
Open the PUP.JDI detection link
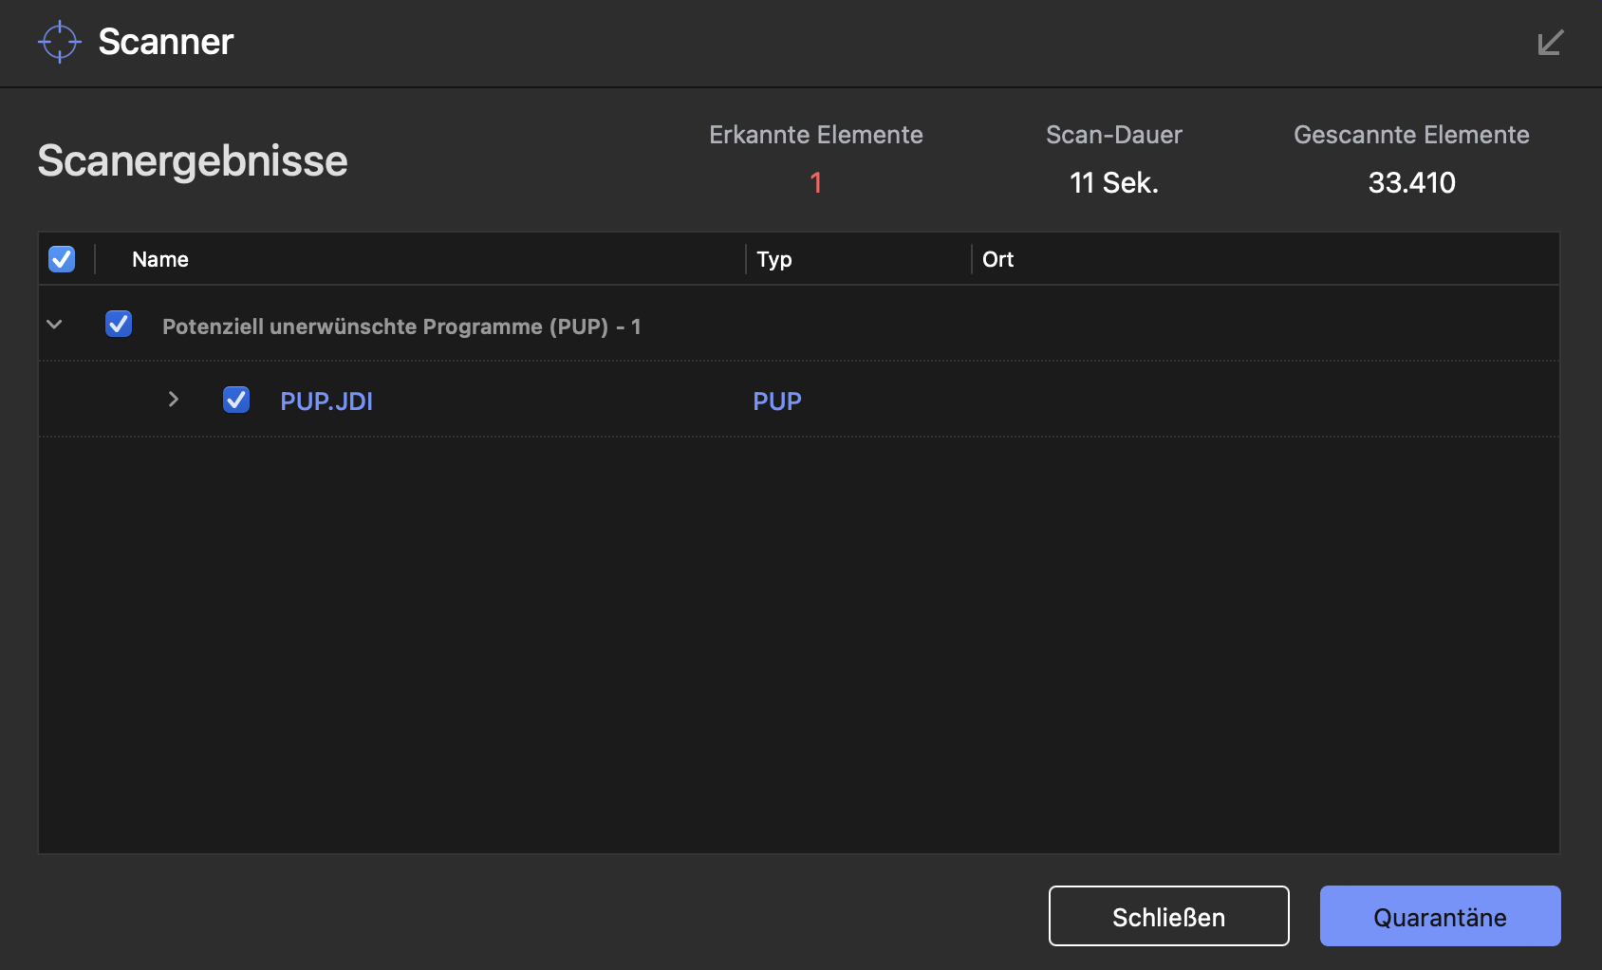click(x=326, y=401)
